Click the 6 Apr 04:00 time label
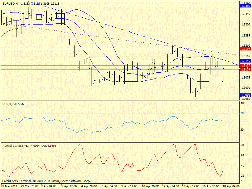The height and width of the screenshot is (189, 252). click(109, 186)
